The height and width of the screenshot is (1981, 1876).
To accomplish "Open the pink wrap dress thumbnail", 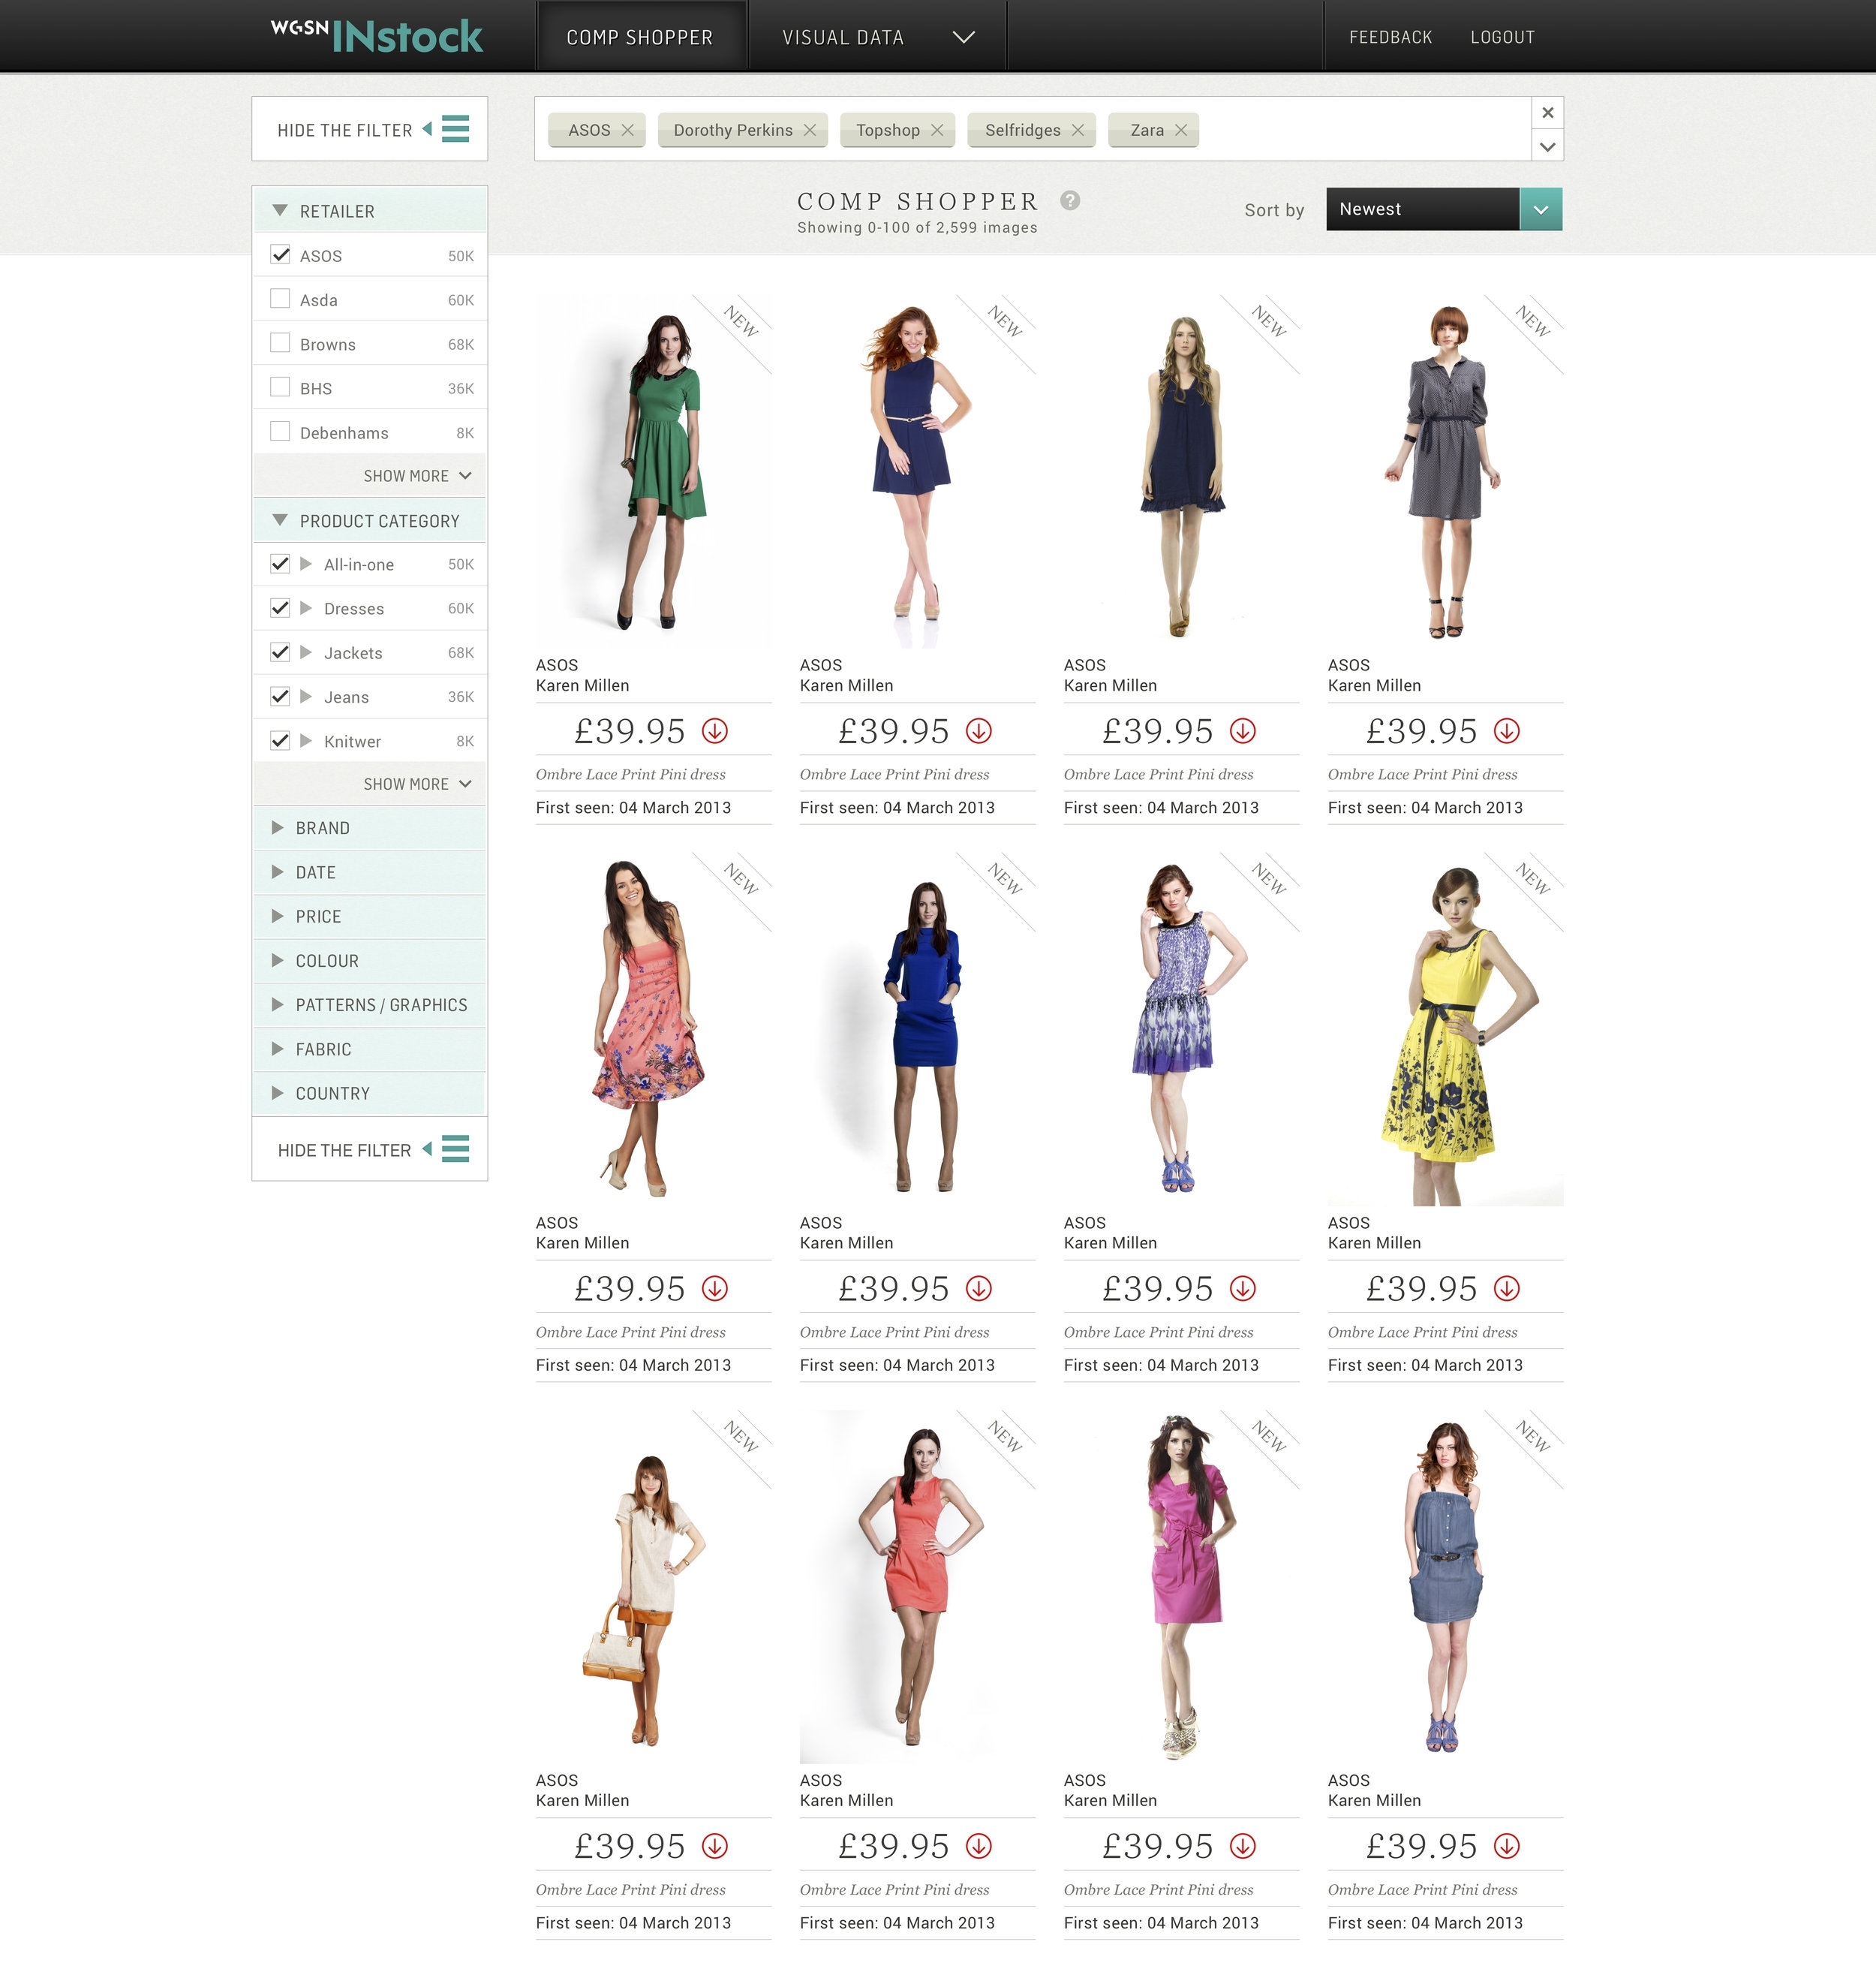I will 1181,1586.
